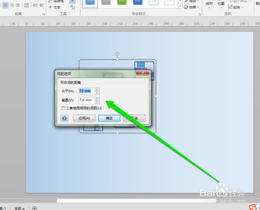Screen dimensions: 260x210
Task: Focus the 垂直(V) spacing input field
Action: (87, 100)
